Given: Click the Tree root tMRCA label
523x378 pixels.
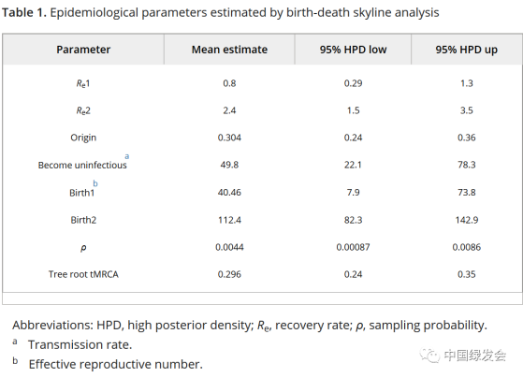Looking at the screenshot, I should point(83,274).
